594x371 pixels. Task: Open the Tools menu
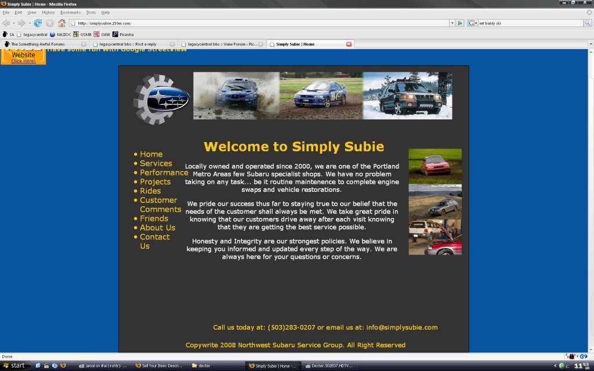tap(91, 13)
